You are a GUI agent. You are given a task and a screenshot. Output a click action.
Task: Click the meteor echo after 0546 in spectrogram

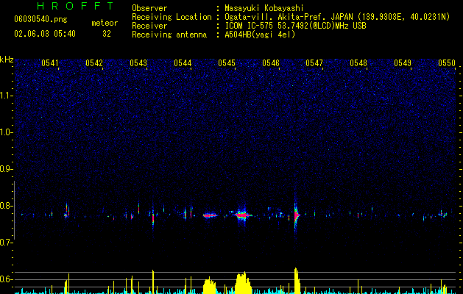(x=296, y=215)
